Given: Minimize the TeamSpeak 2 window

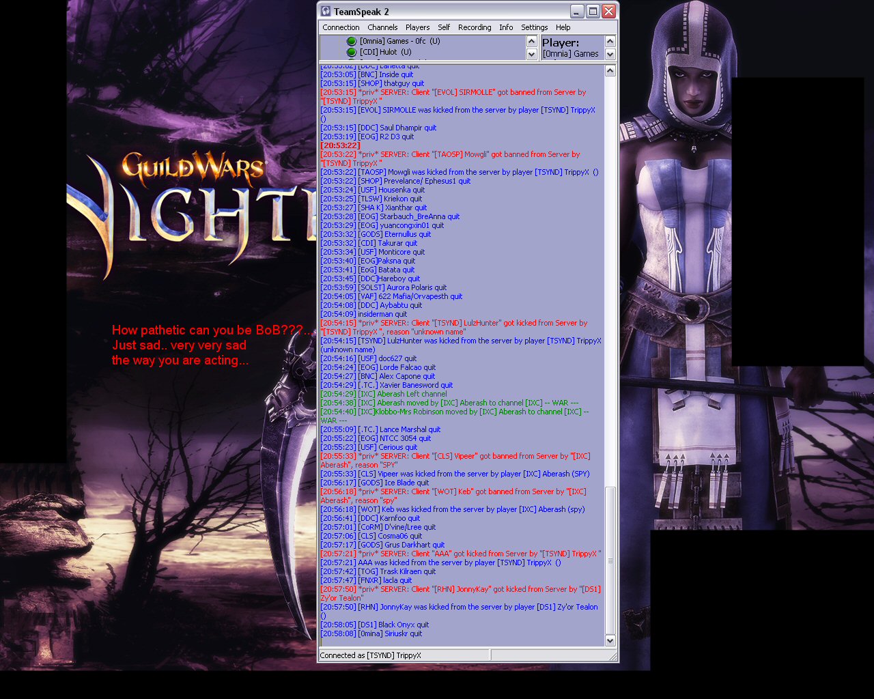Looking at the screenshot, I should pyautogui.click(x=577, y=11).
